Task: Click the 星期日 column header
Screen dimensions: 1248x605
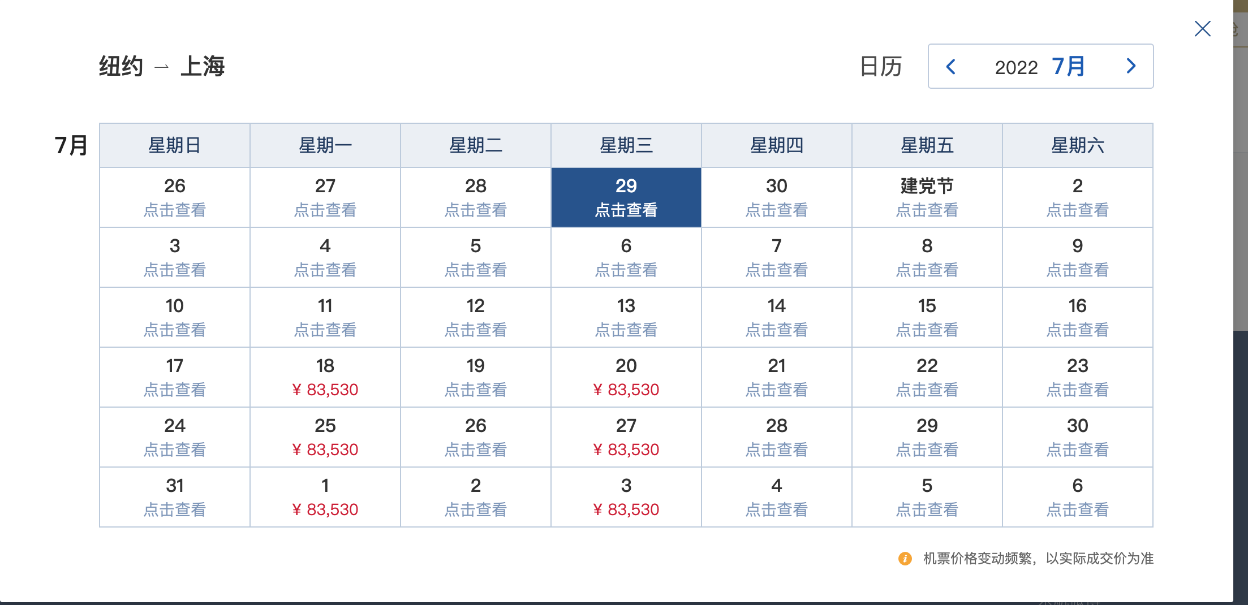Action: (175, 145)
